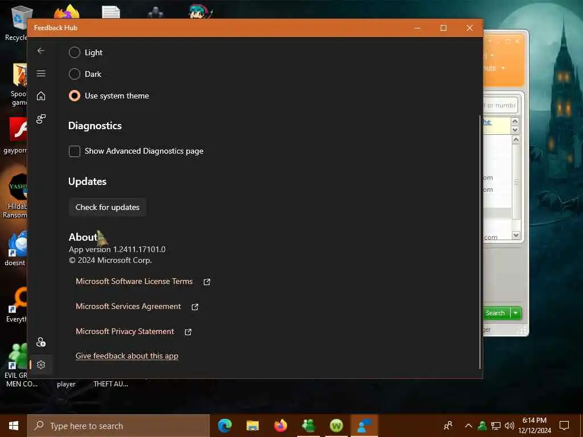Open the Settings gear in the Feedback Hub sidebar
Viewport: 583px width, 437px height.
click(x=41, y=365)
